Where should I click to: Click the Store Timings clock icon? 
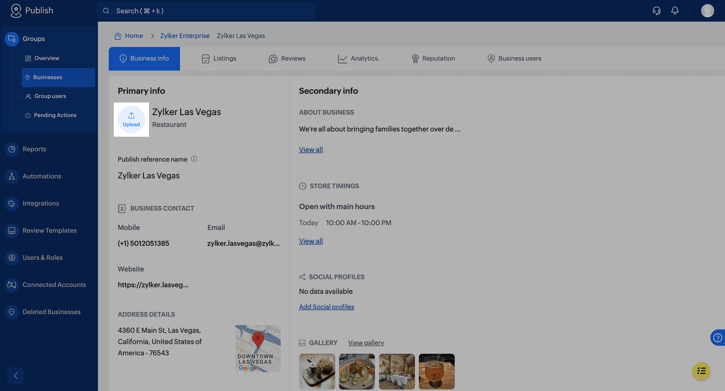click(x=303, y=186)
